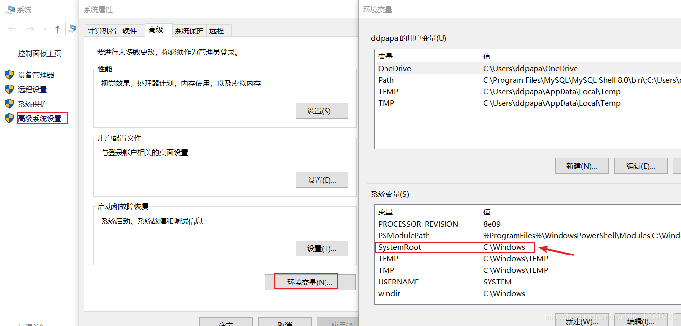Select system TMP variable row
The image size is (681, 326).
click(528, 270)
